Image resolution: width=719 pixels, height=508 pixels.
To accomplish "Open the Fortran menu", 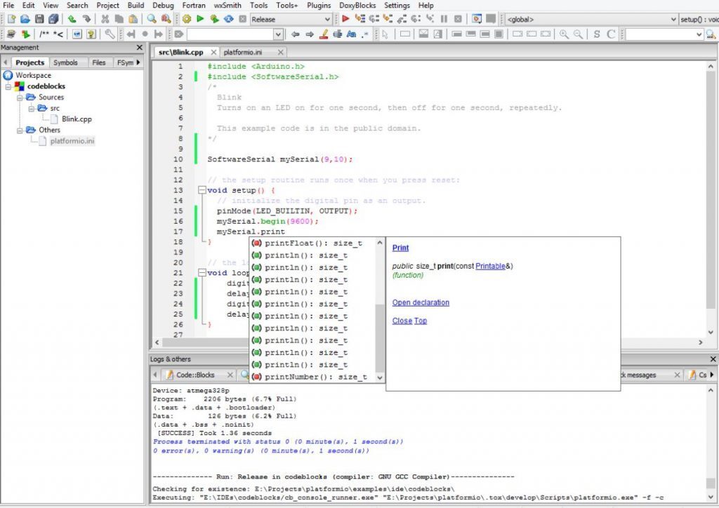I will coord(192,6).
